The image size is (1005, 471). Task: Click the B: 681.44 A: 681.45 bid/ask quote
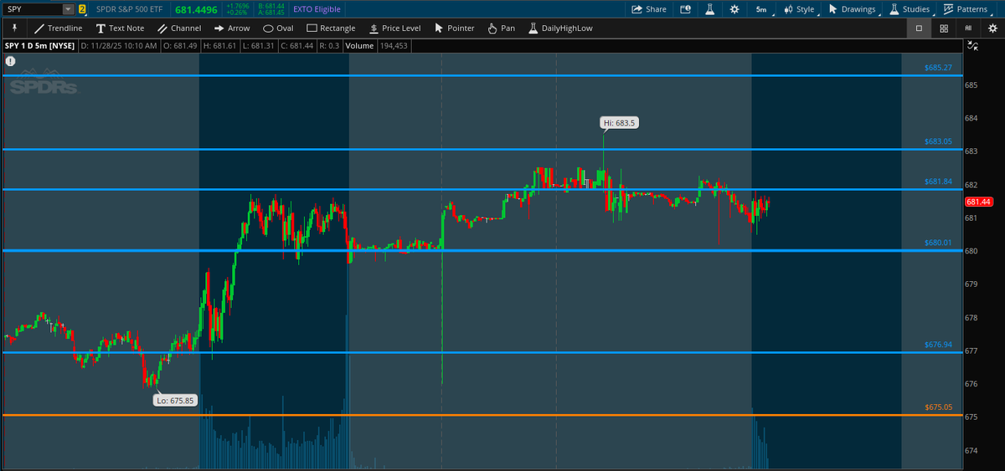273,9
